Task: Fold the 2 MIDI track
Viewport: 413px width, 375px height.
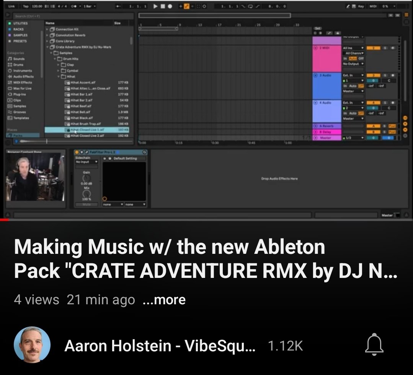Action: pyautogui.click(x=315, y=48)
